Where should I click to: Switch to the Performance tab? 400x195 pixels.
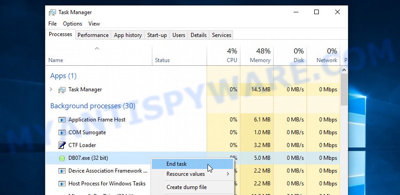tap(93, 35)
